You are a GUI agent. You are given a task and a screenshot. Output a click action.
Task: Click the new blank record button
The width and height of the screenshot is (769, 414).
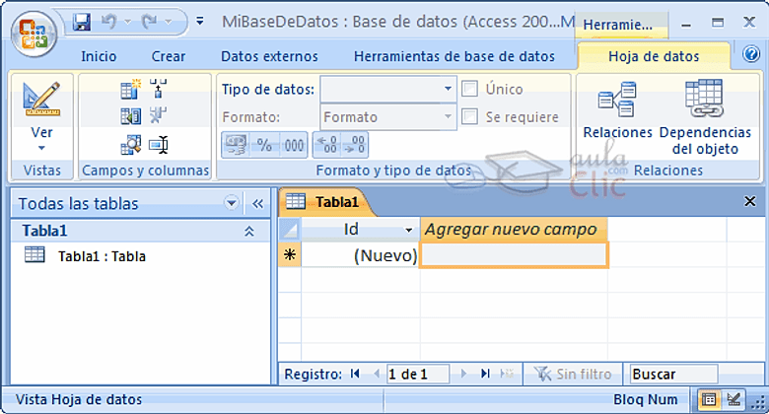point(507,374)
